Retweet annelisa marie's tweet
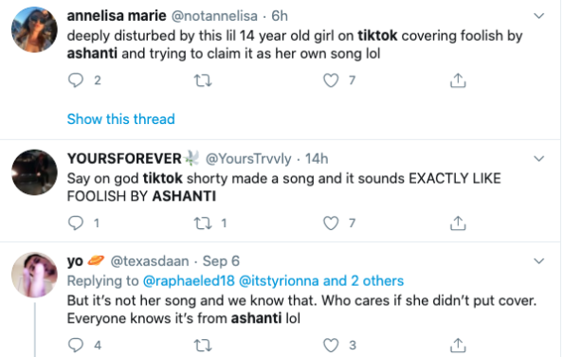 pyautogui.click(x=203, y=80)
